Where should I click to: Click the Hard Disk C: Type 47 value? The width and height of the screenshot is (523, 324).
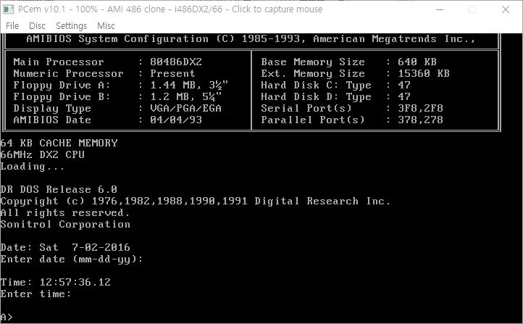coord(404,85)
